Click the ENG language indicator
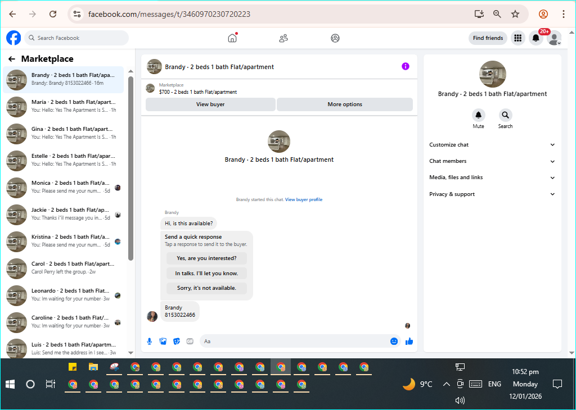Image resolution: width=576 pixels, height=410 pixels. pyautogui.click(x=494, y=384)
